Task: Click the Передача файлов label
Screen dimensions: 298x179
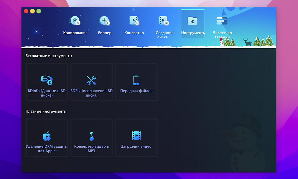Action: click(136, 91)
